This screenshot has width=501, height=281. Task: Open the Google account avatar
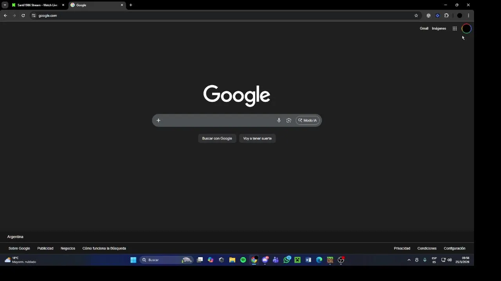pyautogui.click(x=466, y=28)
